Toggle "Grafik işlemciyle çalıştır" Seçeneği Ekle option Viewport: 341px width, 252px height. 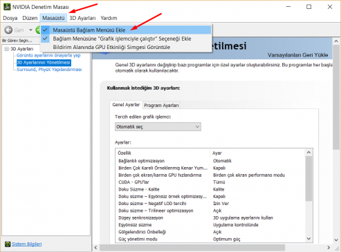pyautogui.click(x=126, y=39)
